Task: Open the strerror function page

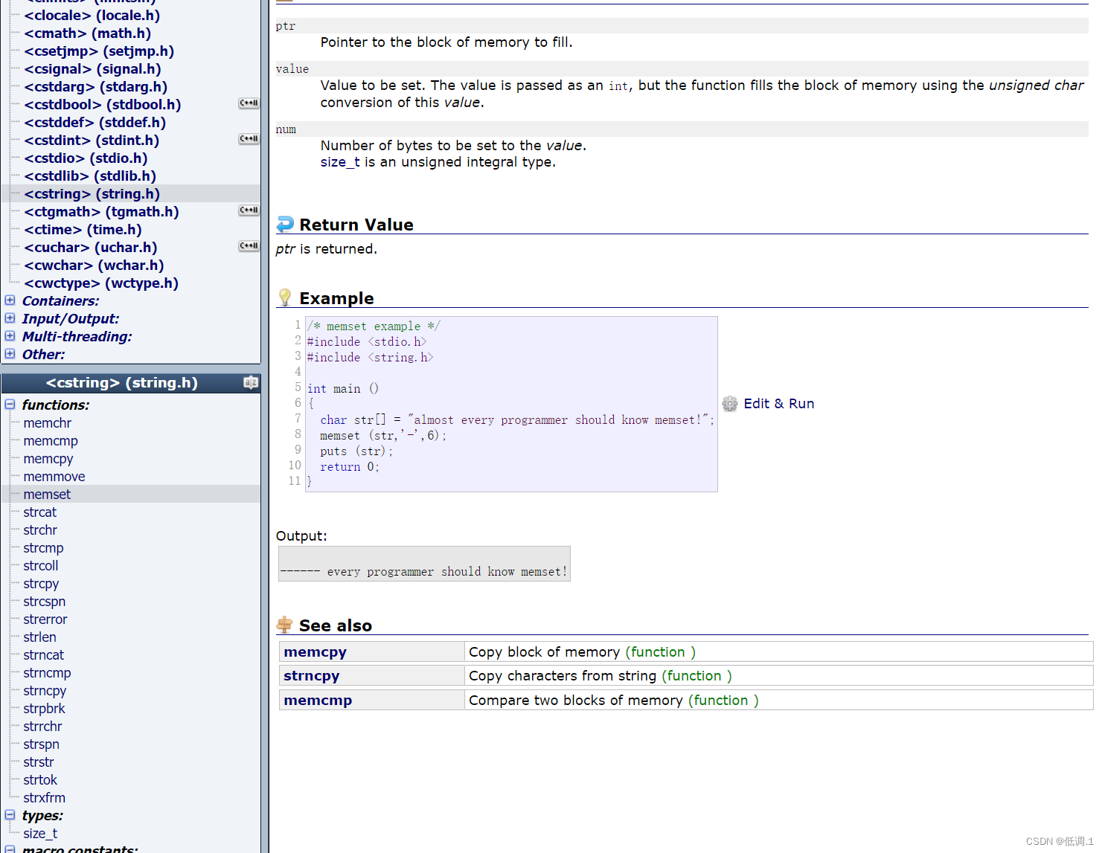Action: click(x=45, y=619)
